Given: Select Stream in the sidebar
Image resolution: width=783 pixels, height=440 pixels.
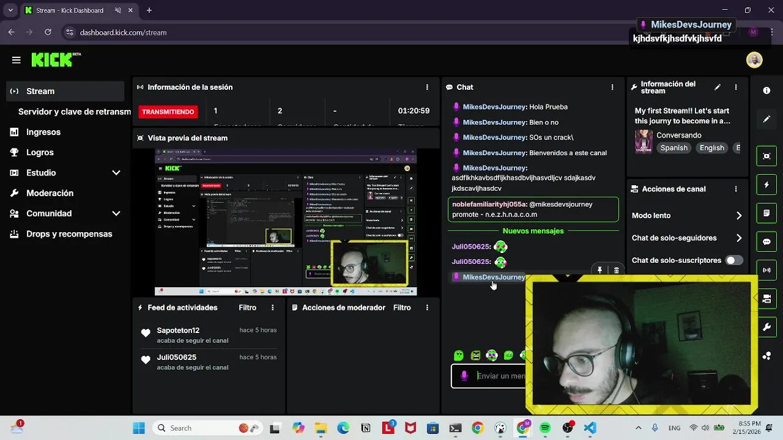Looking at the screenshot, I should 64,91.
